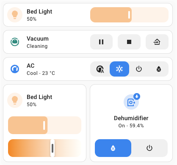Open the AC Cool 23 °C label

(x=41, y=73)
